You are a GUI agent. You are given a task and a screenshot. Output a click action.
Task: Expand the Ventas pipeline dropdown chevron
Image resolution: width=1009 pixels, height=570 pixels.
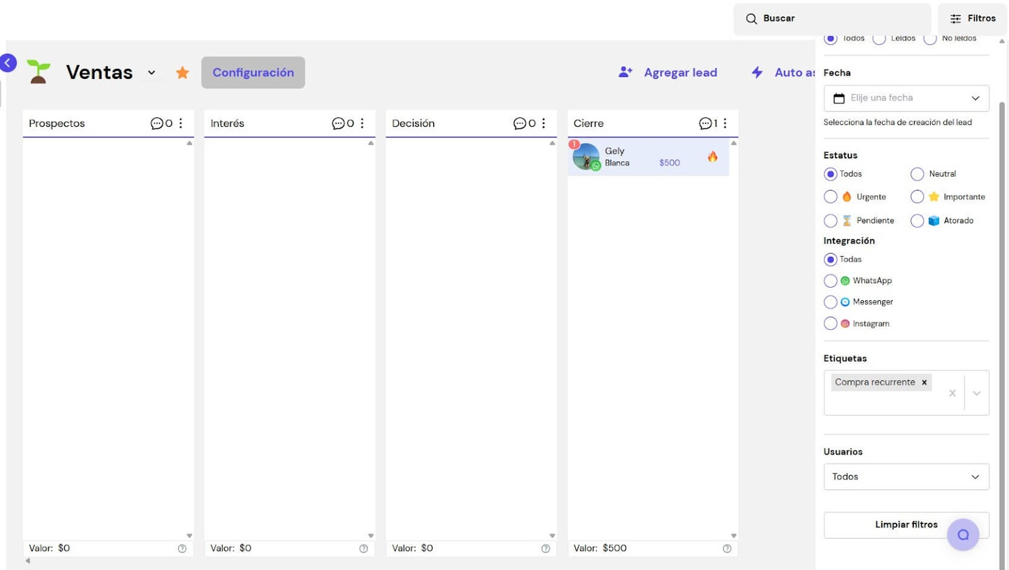click(152, 72)
